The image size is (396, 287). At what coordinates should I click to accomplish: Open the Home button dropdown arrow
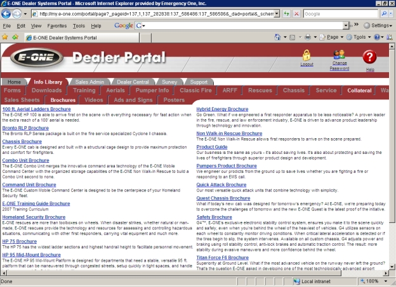click(x=285, y=37)
